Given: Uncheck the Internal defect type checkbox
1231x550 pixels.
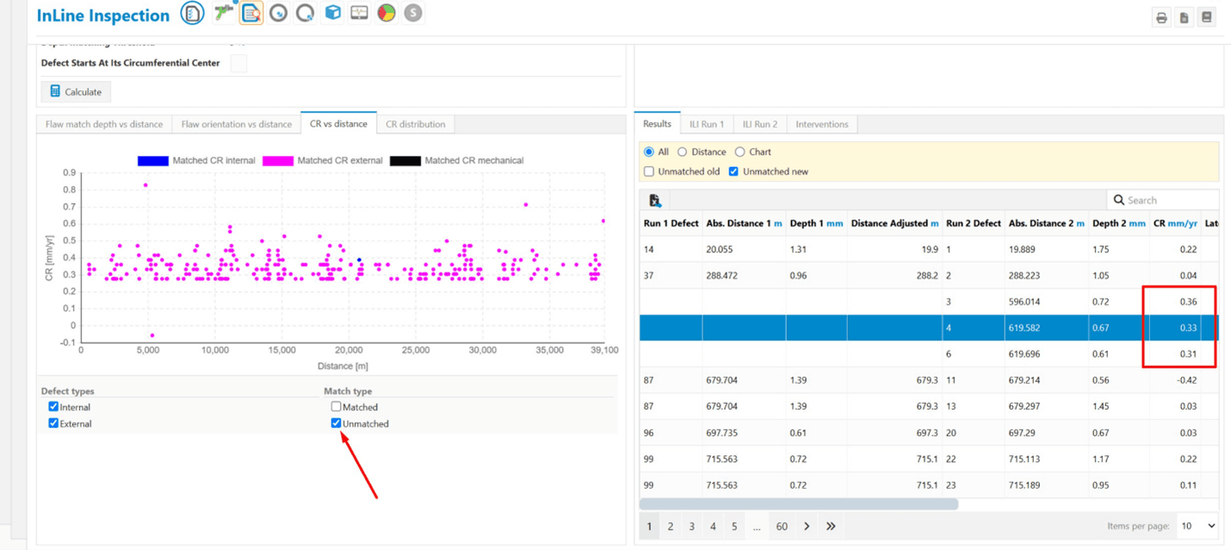Looking at the screenshot, I should tap(53, 406).
